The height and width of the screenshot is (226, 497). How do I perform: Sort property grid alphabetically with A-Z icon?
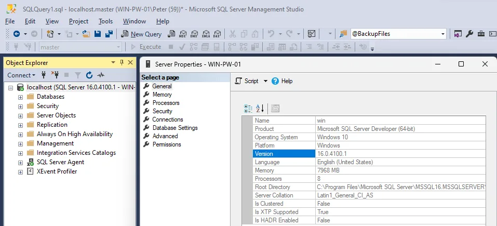click(x=260, y=109)
